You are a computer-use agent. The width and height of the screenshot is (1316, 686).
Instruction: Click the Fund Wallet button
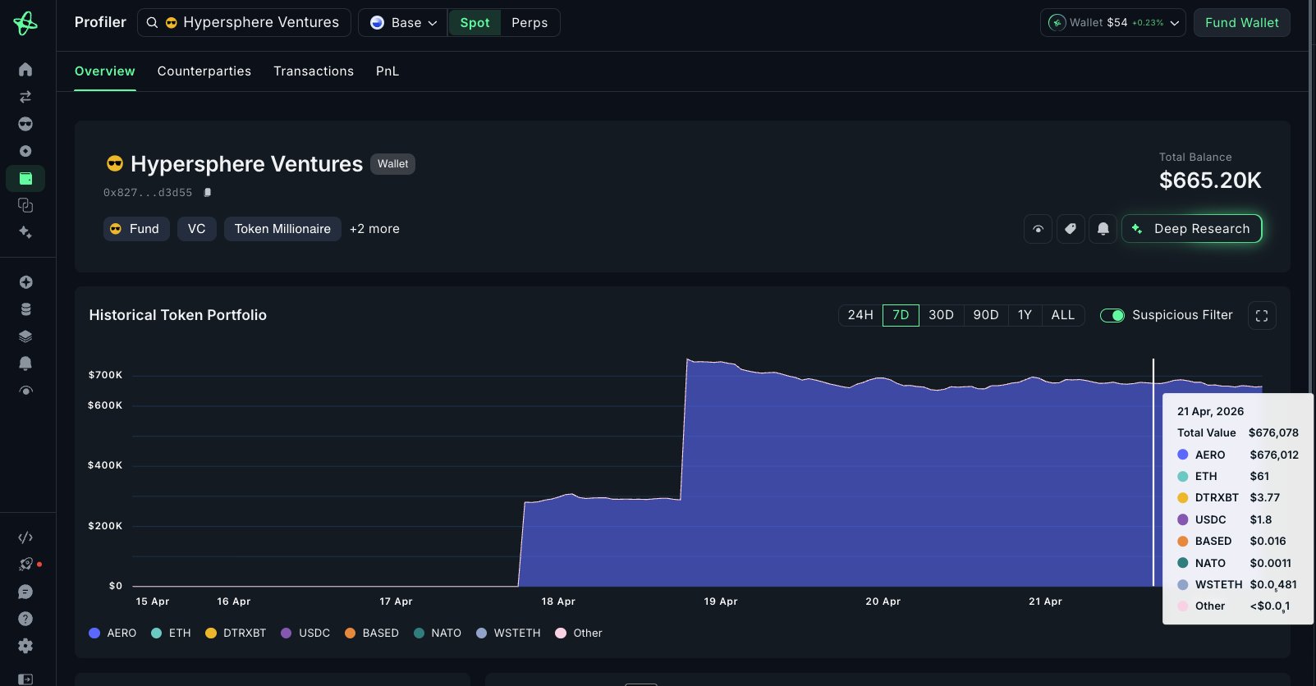point(1241,23)
